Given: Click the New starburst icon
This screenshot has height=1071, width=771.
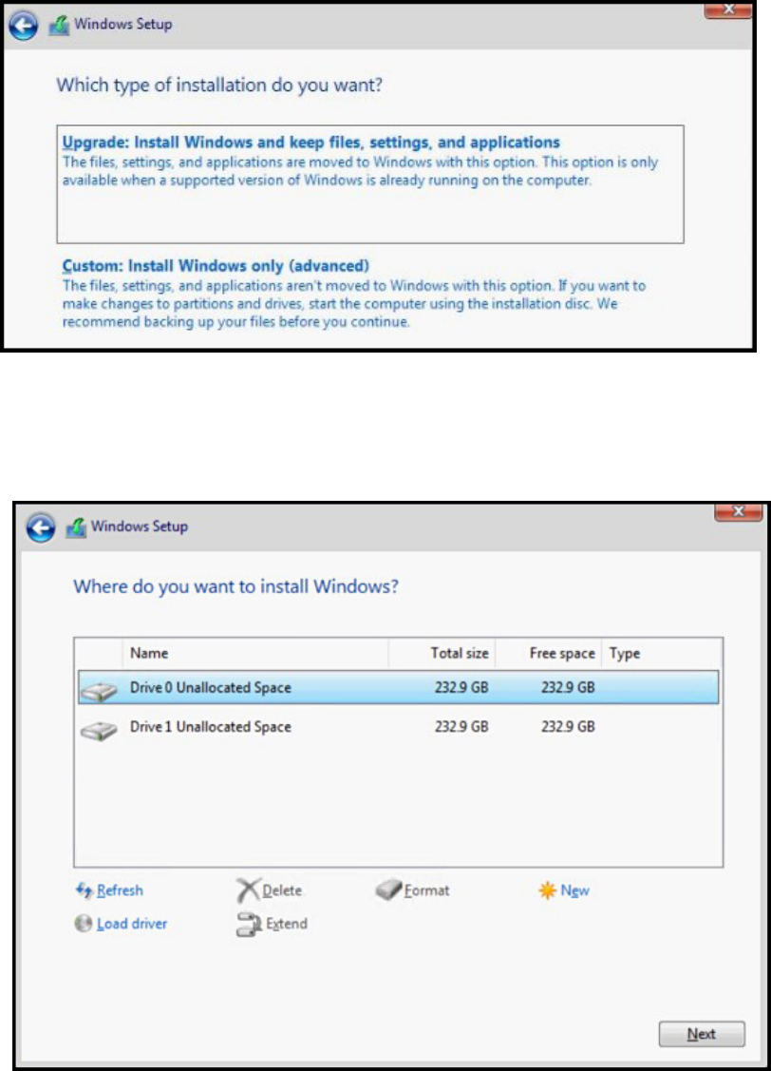Looking at the screenshot, I should coord(547,890).
